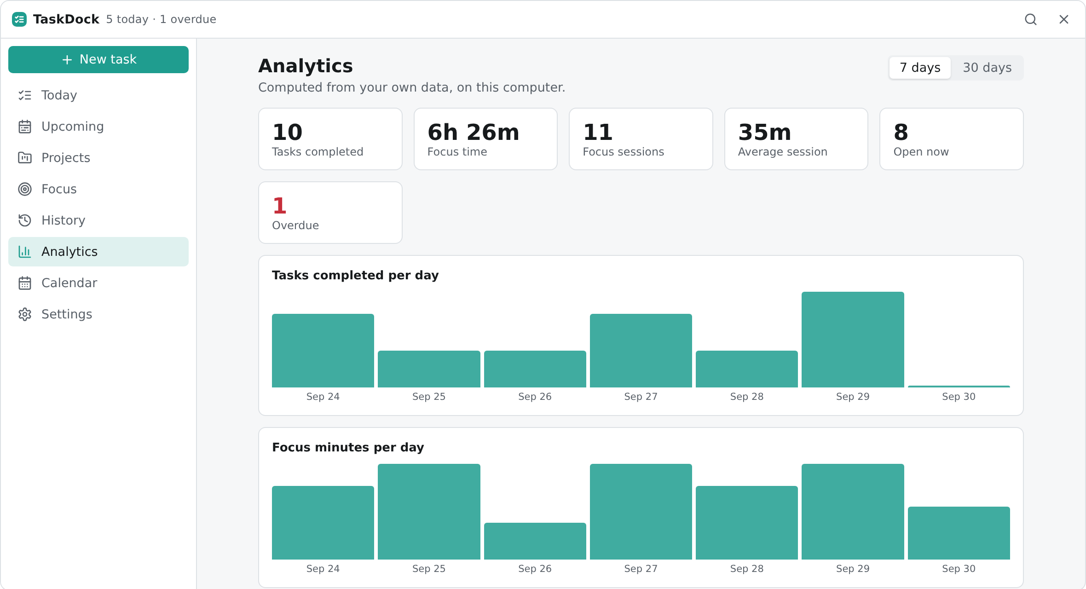Click the Average session stat card
This screenshot has width=1086, height=589.
point(796,139)
